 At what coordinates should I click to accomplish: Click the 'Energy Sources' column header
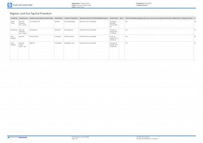click(x=23, y=18)
